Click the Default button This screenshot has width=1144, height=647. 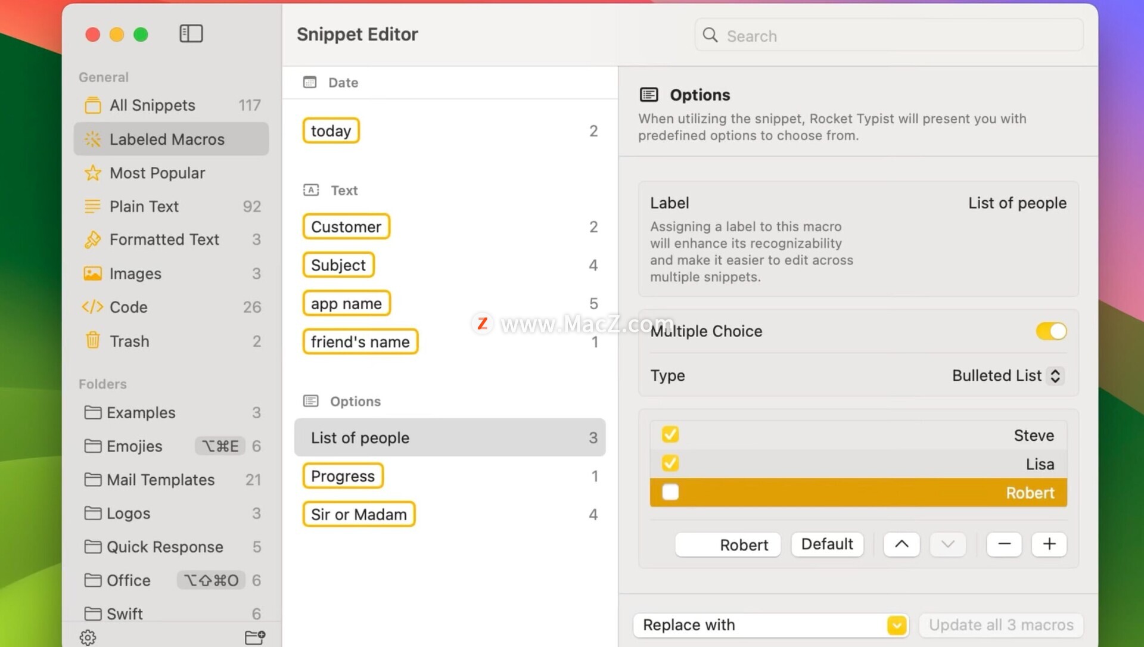(827, 544)
